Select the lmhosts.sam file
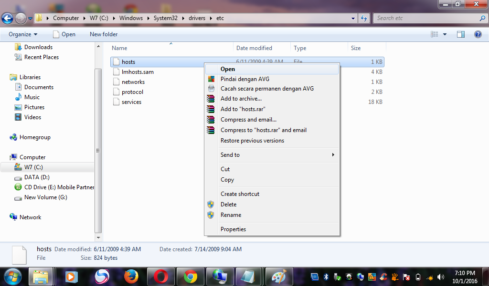 pos(138,72)
